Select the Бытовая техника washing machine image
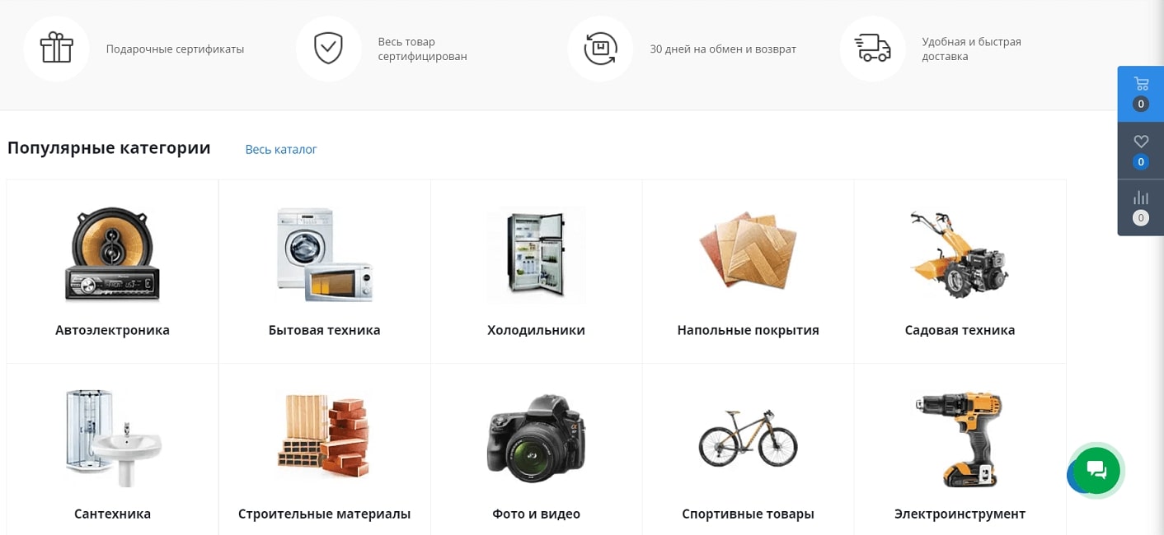The image size is (1164, 535). (325, 254)
